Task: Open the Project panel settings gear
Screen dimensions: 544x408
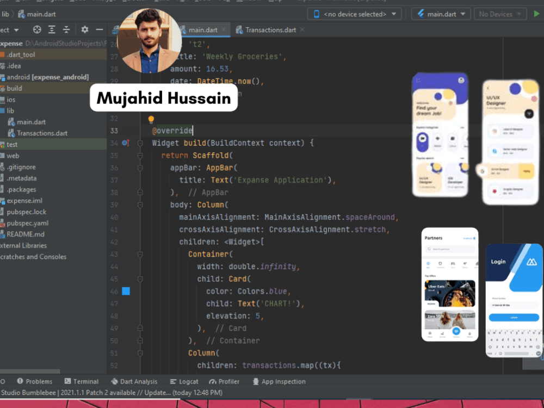Action: [x=85, y=29]
